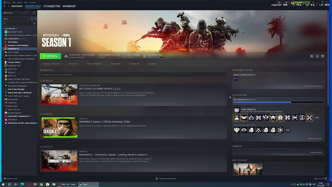Click the library search input field
The image size is (332, 187).
point(19,24)
